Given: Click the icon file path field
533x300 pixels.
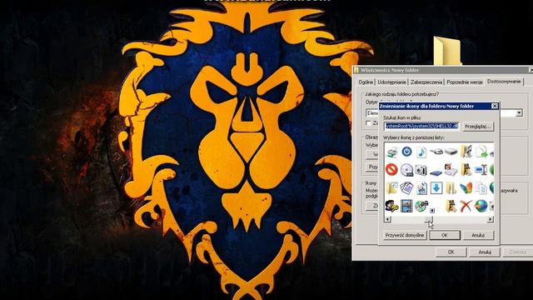Looking at the screenshot, I should (421, 126).
